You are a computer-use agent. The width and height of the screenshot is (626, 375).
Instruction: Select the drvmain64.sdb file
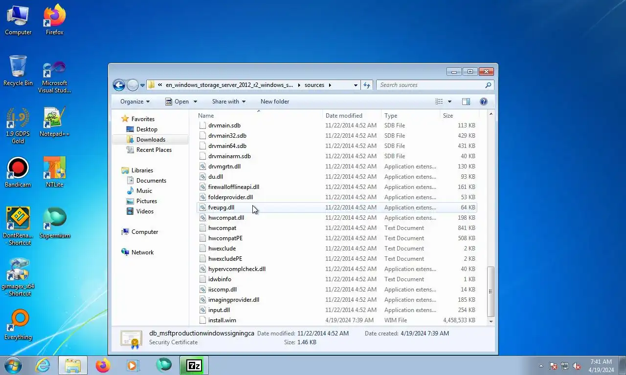click(336, 146)
